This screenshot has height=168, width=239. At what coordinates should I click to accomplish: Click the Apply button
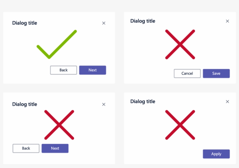point(216,154)
